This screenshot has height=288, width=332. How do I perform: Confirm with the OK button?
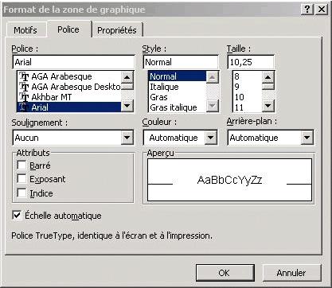225,273
